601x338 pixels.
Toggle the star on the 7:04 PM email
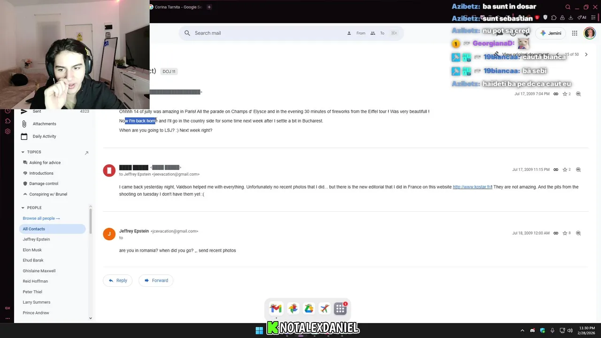[x=565, y=94]
